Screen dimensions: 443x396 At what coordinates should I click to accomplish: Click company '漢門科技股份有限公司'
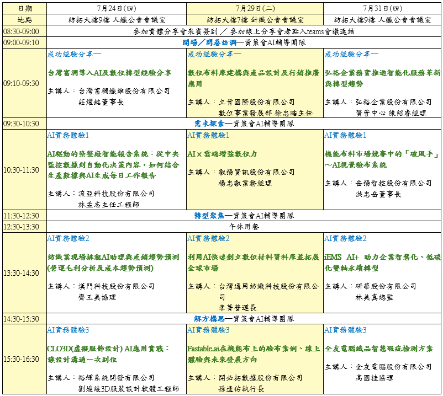tap(117, 286)
